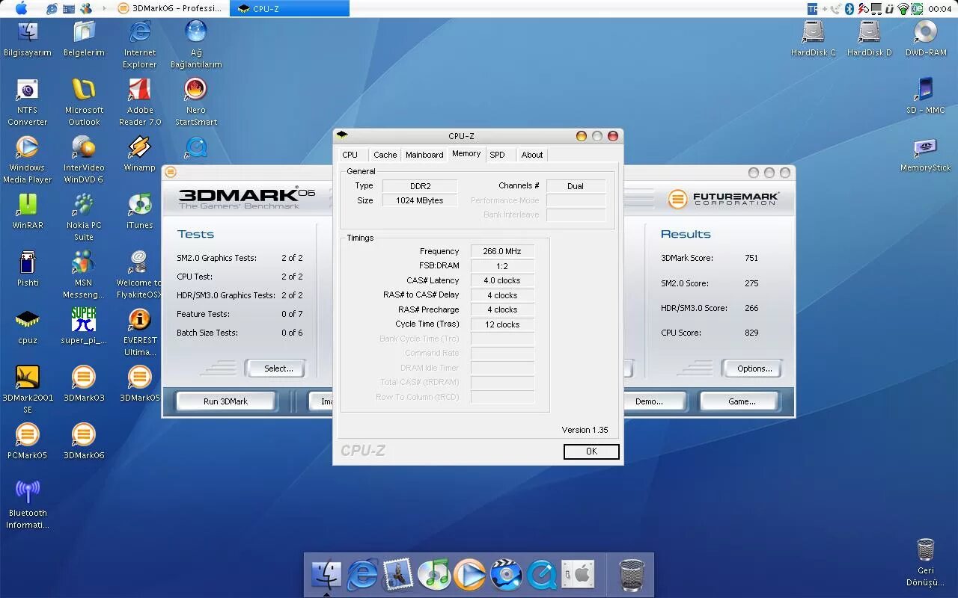Screen dimensions: 958x598
Task: Click the Futuremark Corporation logo
Action: [724, 199]
